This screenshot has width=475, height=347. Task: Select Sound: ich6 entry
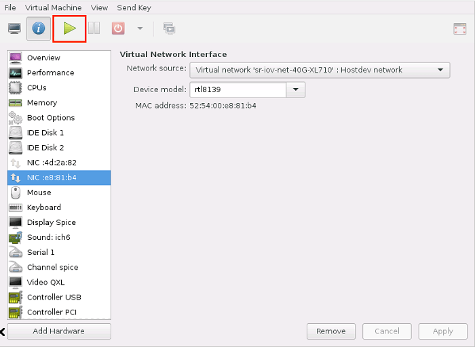tap(59, 237)
